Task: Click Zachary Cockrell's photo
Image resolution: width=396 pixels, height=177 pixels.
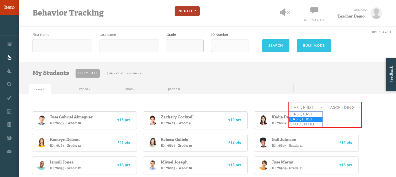Action: [153, 120]
